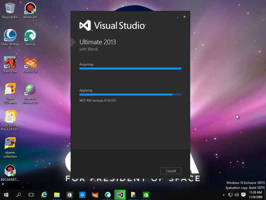Open the Windows Start menu
Viewport: 266px width, 200px height.
point(6,195)
